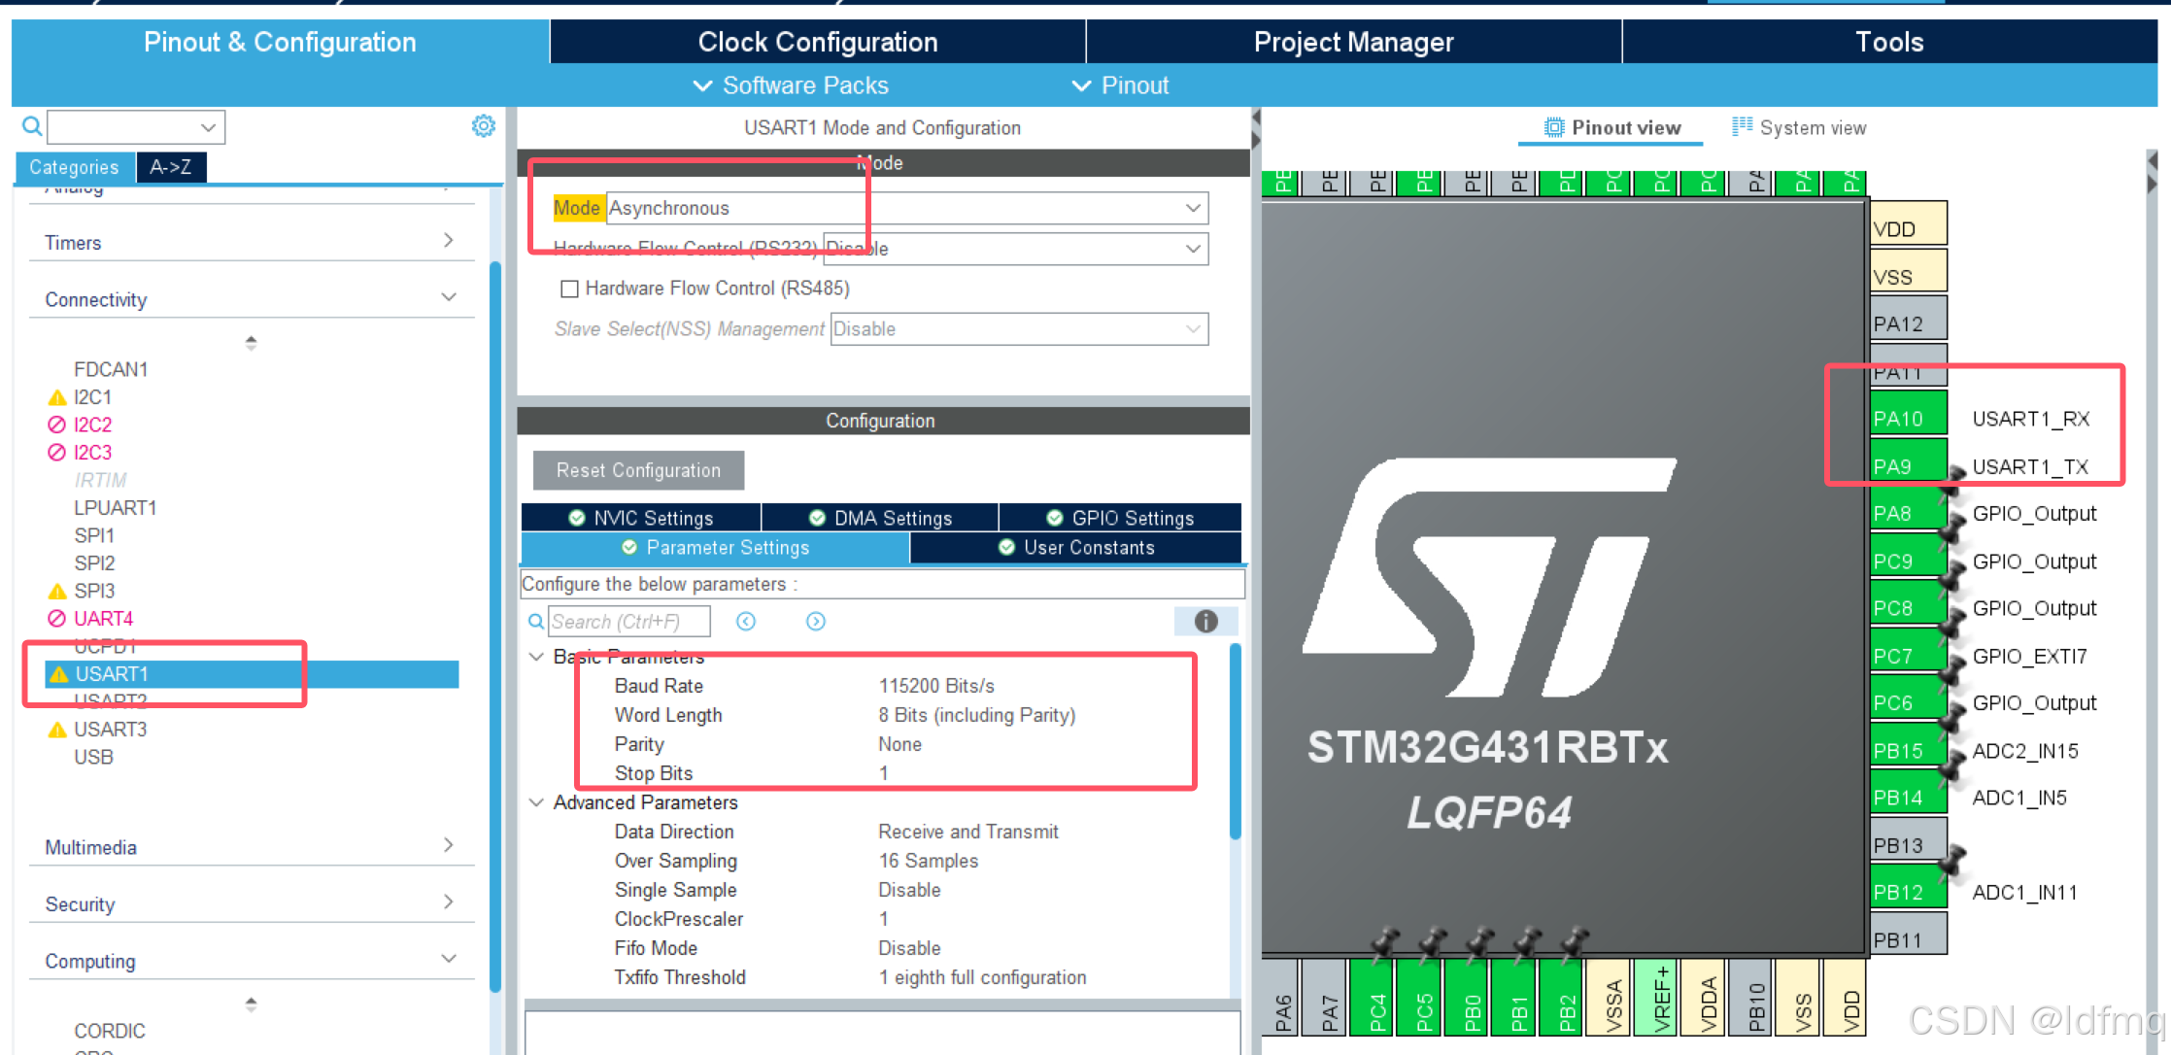2171x1055 pixels.
Task: Click the I2C1 warning triangle icon
Action: click(57, 397)
